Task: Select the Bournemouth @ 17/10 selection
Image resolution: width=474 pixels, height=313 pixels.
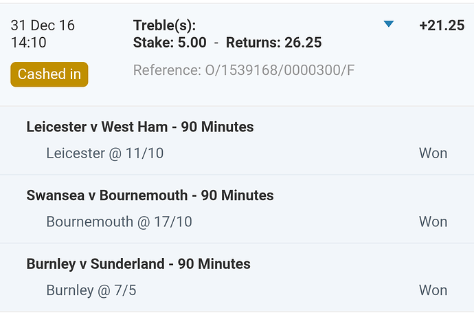Action: [x=120, y=222]
